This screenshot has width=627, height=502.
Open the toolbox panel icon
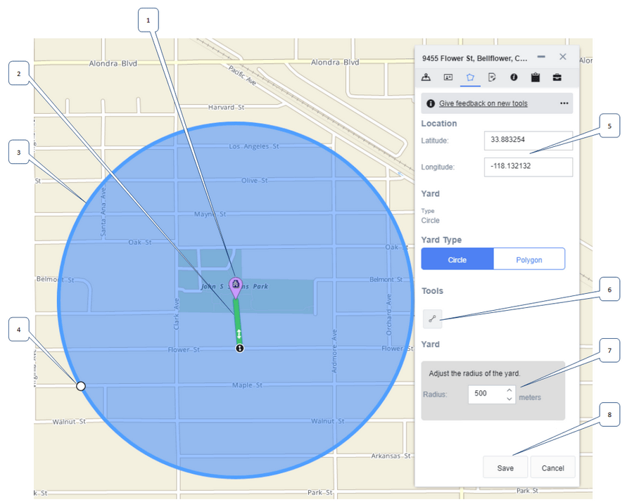(557, 77)
